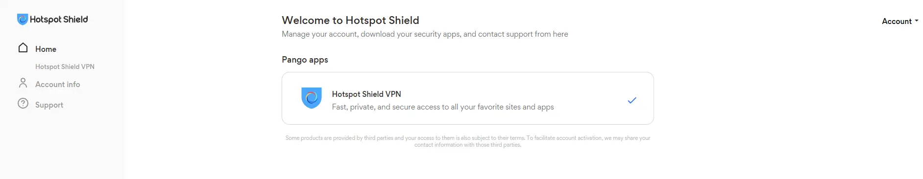The width and height of the screenshot is (923, 179).
Task: Click the Manage your account subtitle text
Action: pos(425,34)
